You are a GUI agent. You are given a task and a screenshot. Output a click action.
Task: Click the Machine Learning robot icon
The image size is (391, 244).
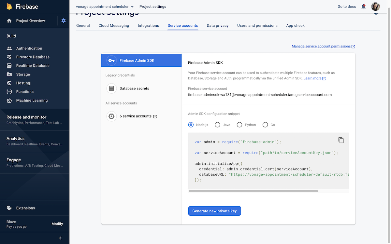(9, 101)
